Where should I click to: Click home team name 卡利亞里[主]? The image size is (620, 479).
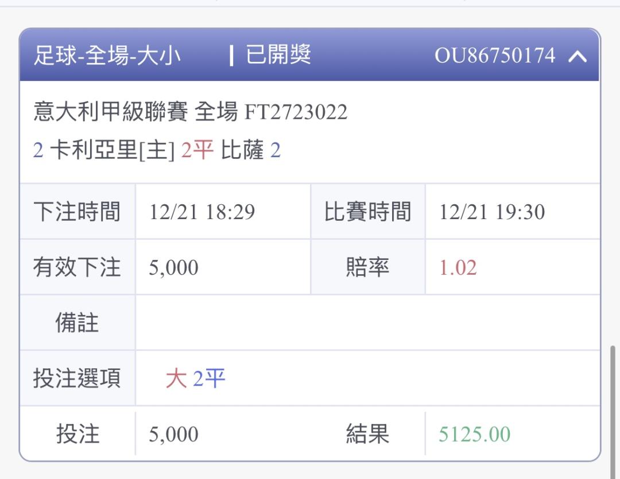click(113, 151)
